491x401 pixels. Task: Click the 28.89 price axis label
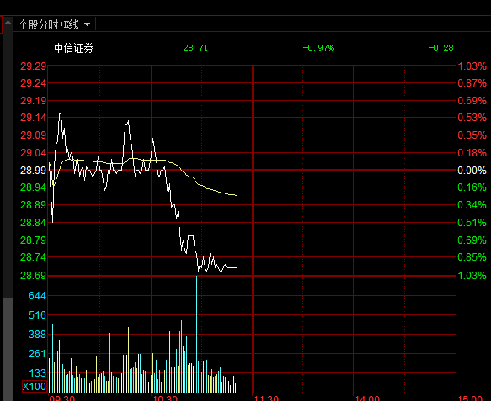[33, 205]
